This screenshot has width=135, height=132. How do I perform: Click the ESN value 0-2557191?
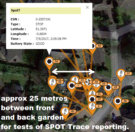pos(43,19)
